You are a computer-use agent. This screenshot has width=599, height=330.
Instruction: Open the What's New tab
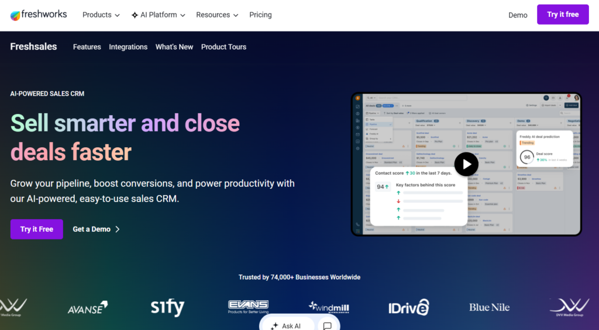coord(174,47)
